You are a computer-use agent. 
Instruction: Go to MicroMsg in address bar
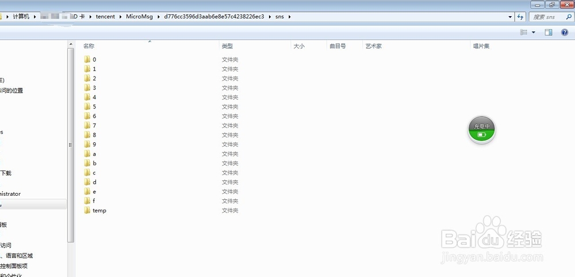139,17
